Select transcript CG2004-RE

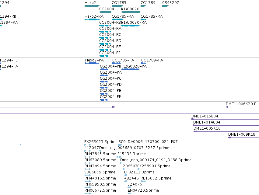click(110, 47)
